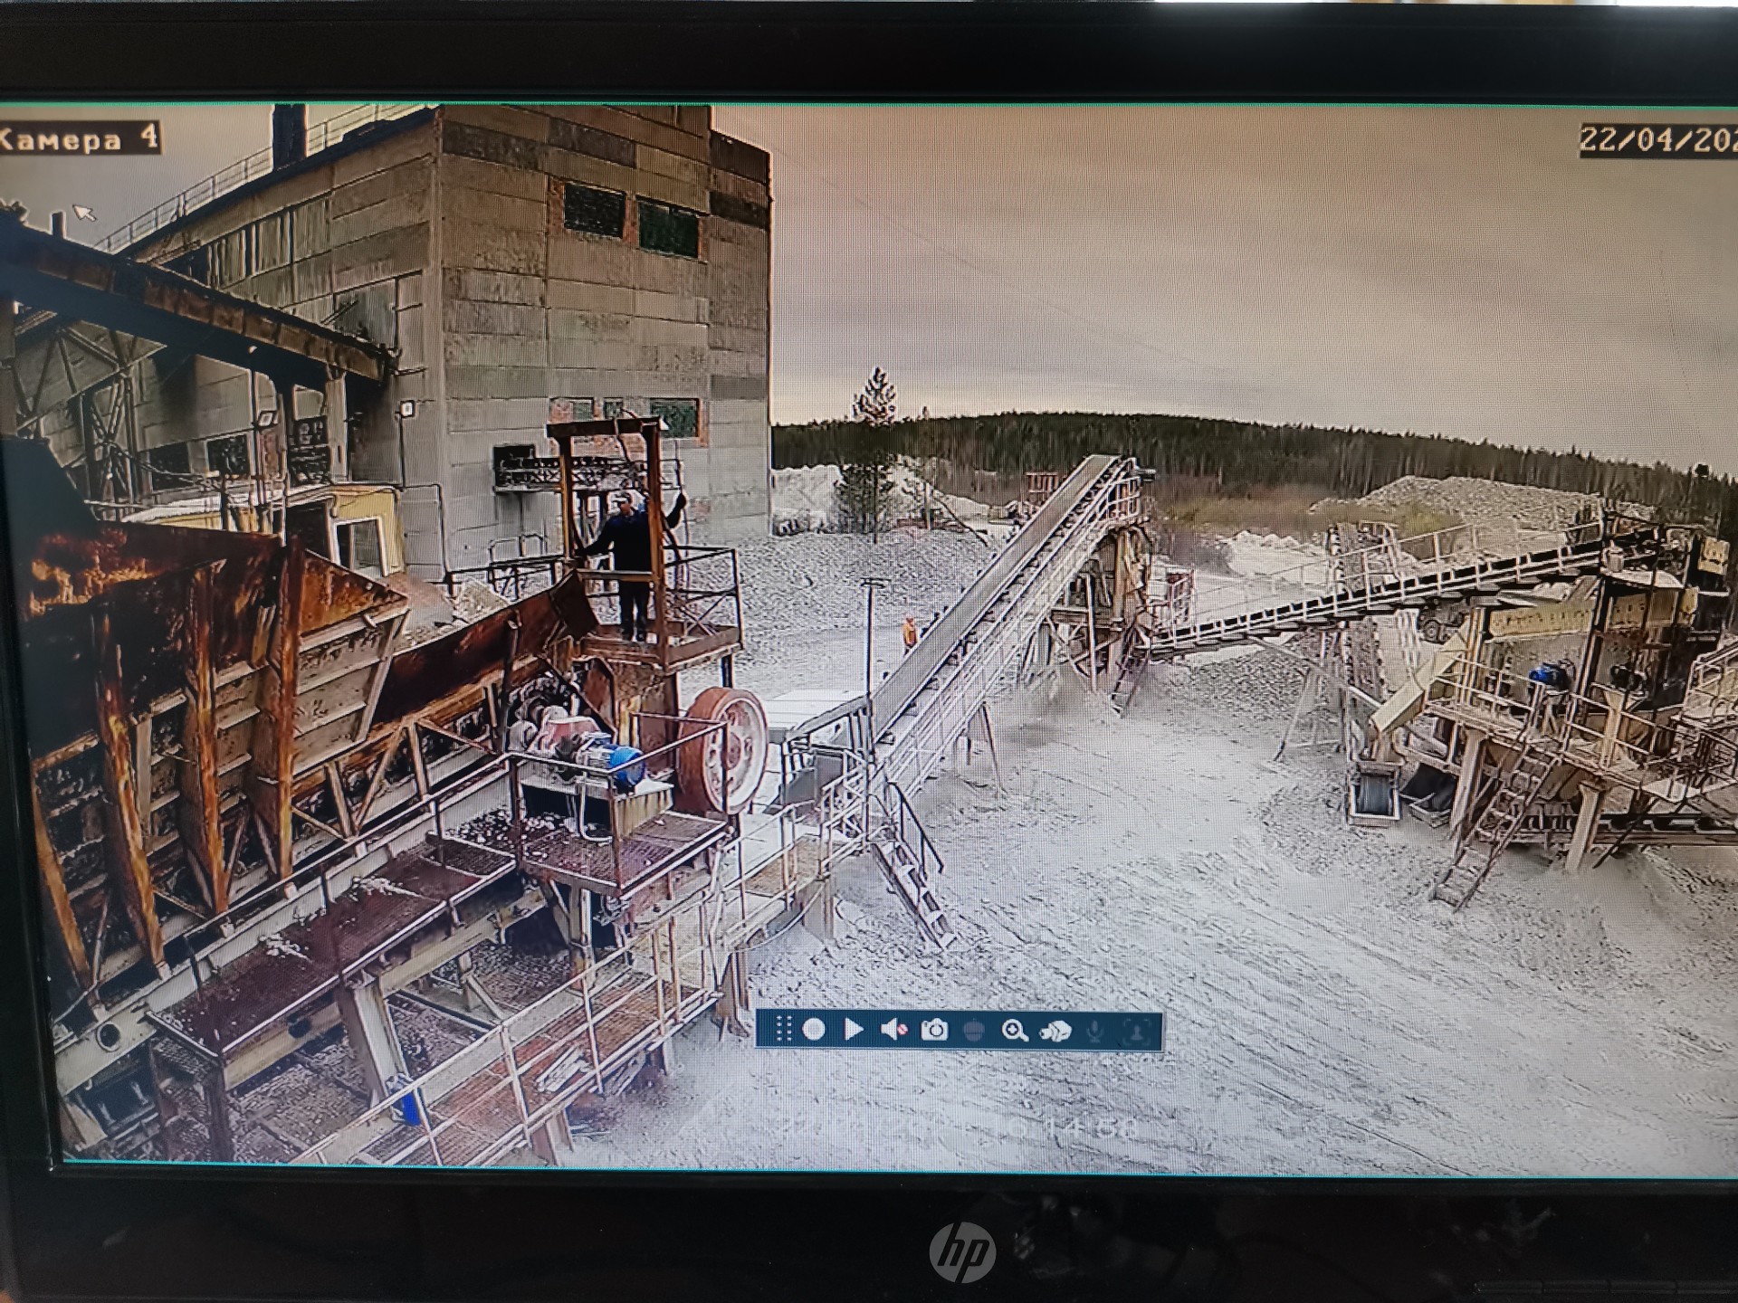Click the person in orange vest near conveyor
This screenshot has width=1738, height=1303.
tap(910, 633)
